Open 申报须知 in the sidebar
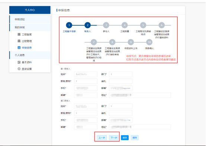 30,19
